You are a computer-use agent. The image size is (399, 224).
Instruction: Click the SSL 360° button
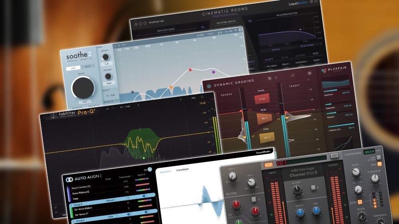334,155
